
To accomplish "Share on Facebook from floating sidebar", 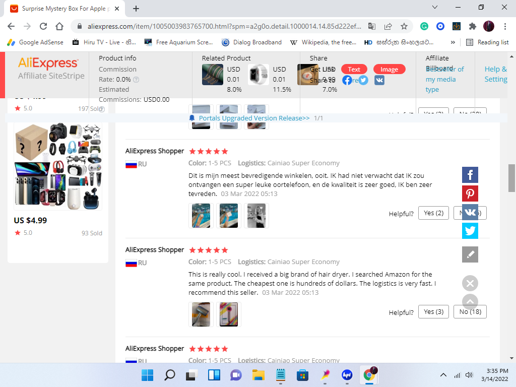I will (x=470, y=175).
